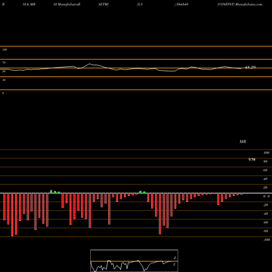Click the 'SI(TM)' header text
Screen dimensions: 272x272
tap(103, 4)
